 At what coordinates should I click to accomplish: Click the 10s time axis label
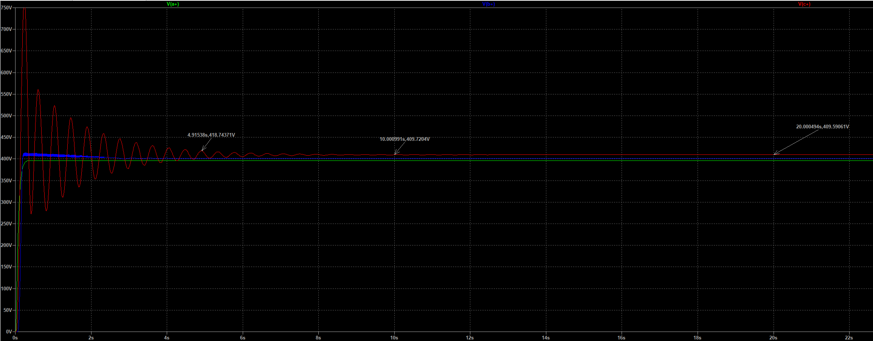click(x=394, y=338)
